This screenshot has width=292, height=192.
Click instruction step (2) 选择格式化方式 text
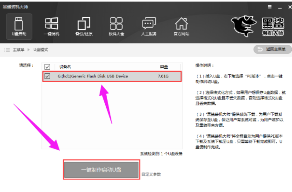240,98
